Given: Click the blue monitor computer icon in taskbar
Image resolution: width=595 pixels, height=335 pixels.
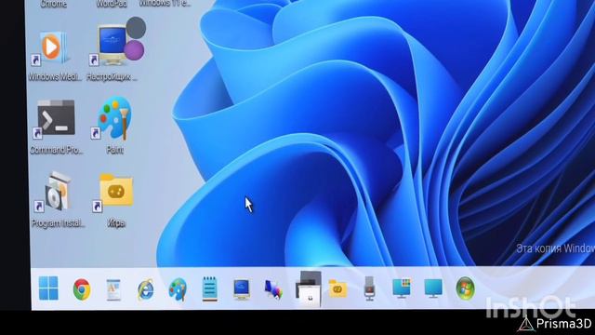Looking at the screenshot, I should 242,289.
